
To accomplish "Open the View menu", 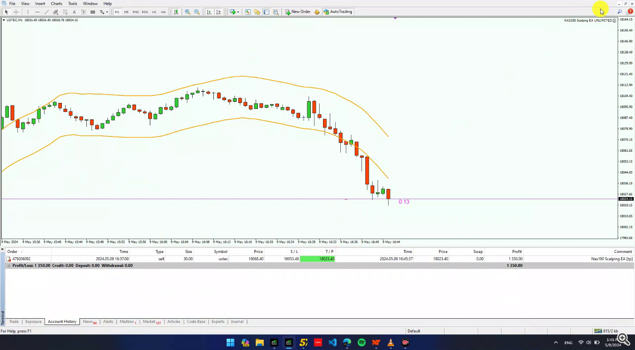I will point(25,3).
